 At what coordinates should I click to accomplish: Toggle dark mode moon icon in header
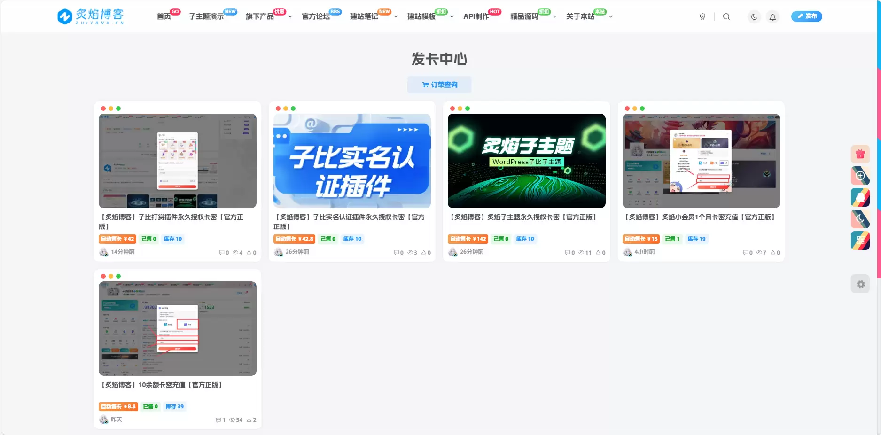754,16
